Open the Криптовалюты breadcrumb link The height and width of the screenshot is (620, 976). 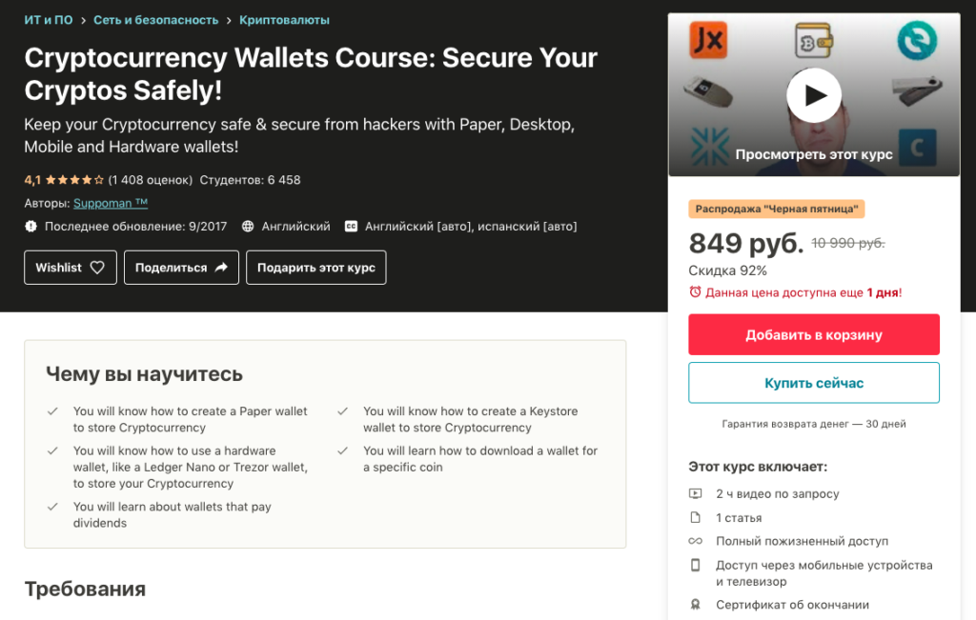click(x=285, y=20)
